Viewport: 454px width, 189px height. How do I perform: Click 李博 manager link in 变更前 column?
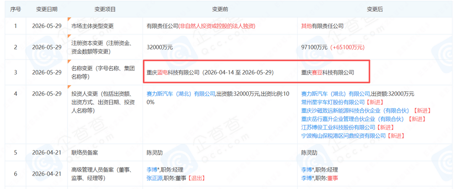pyautogui.click(x=152, y=170)
